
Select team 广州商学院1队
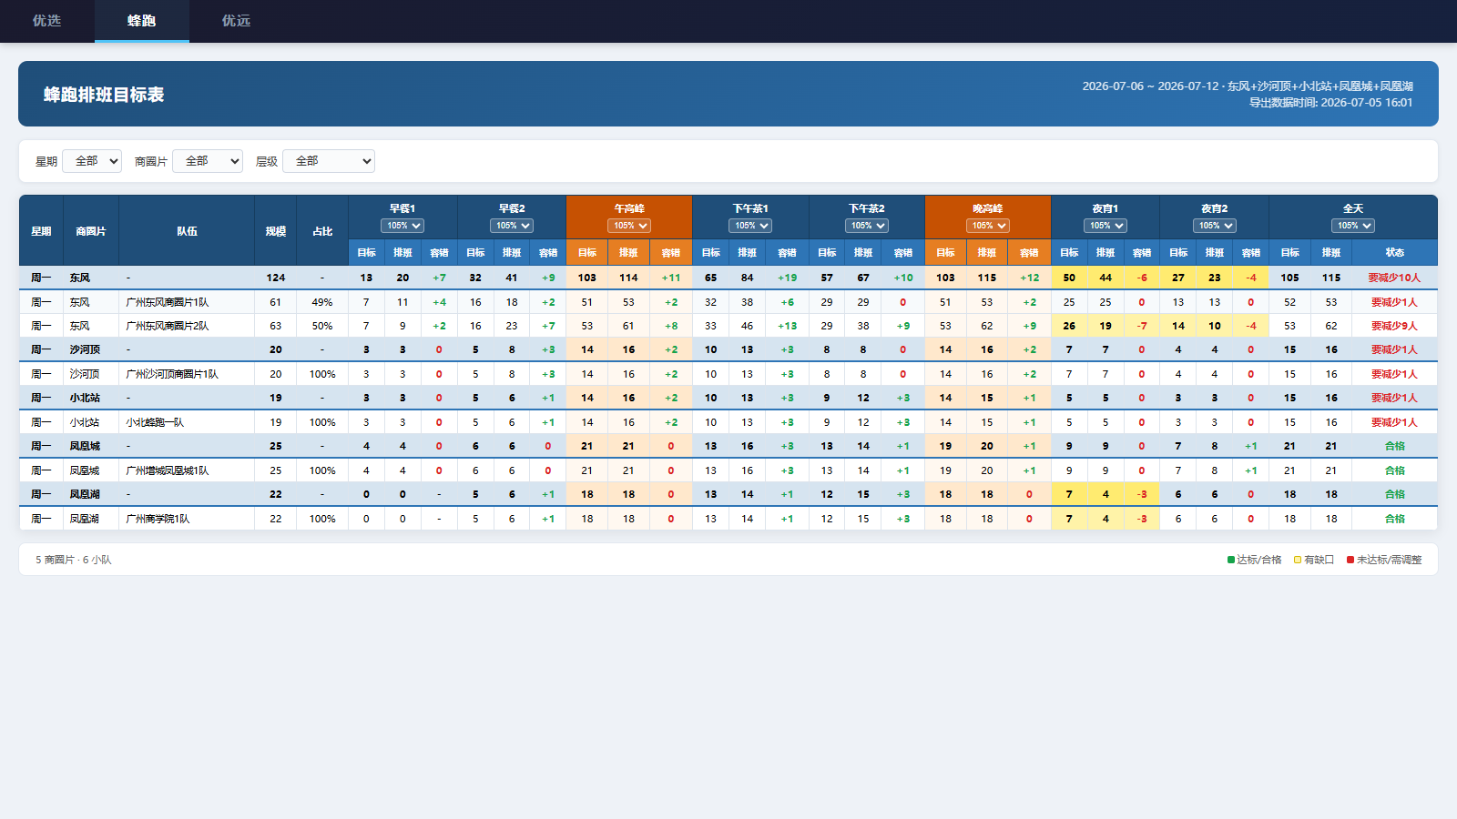[x=158, y=519]
